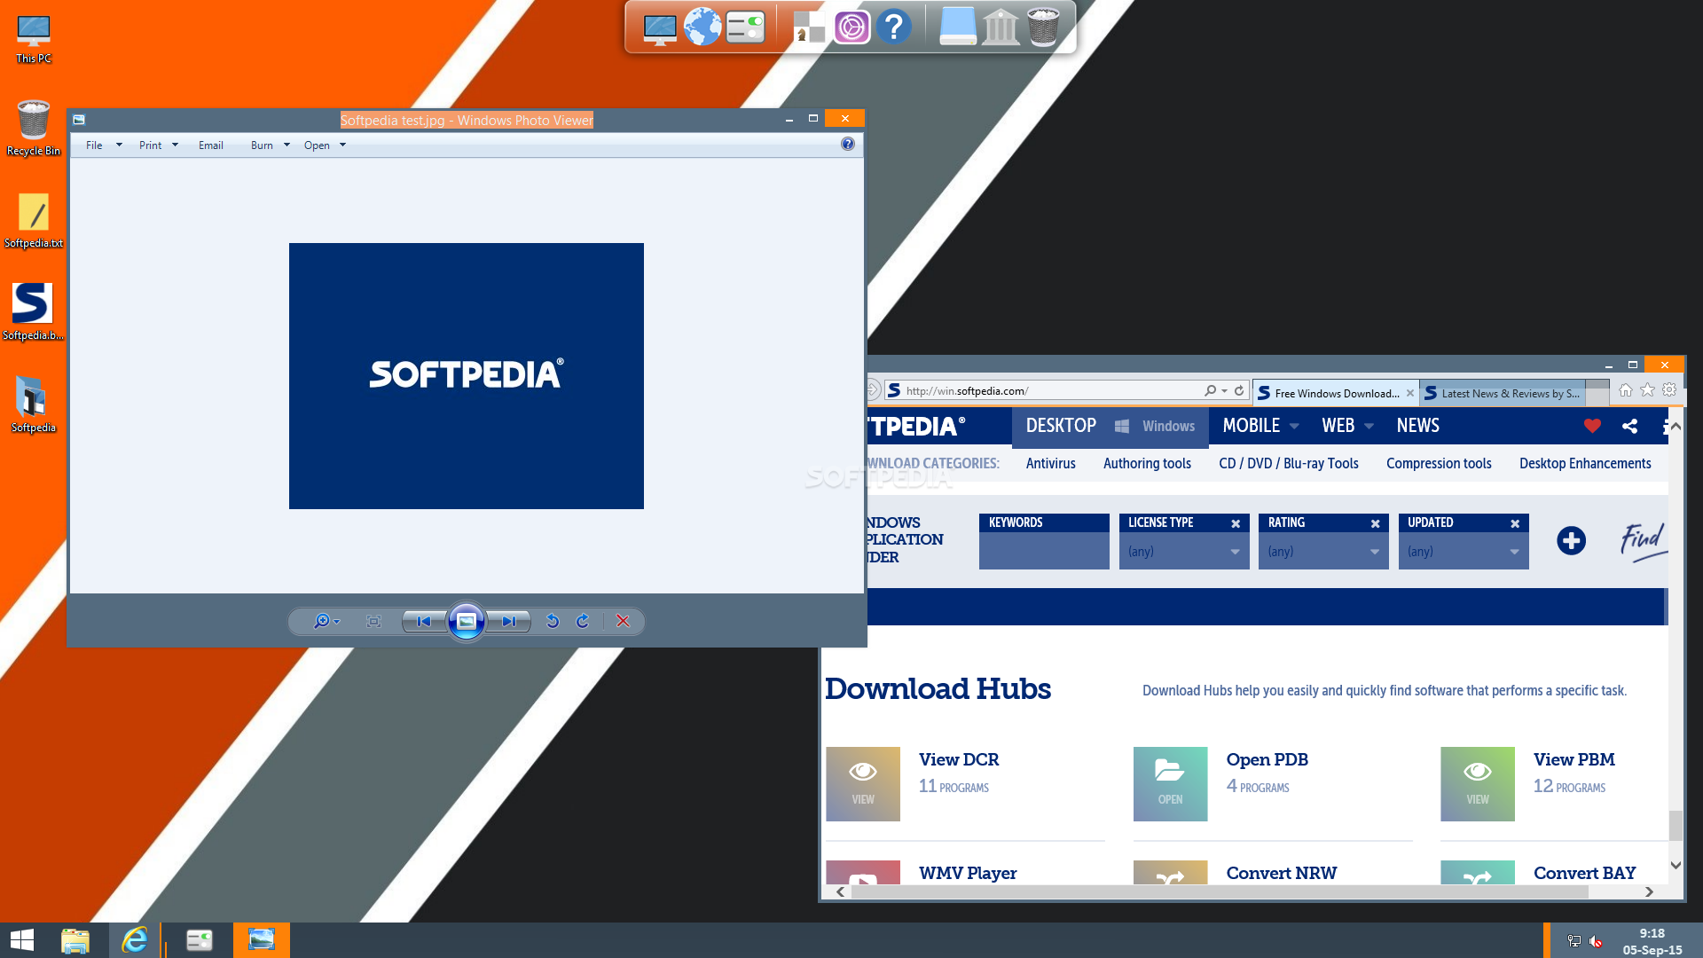Open the Authoring tools category link
The height and width of the screenshot is (958, 1703).
1147,464
